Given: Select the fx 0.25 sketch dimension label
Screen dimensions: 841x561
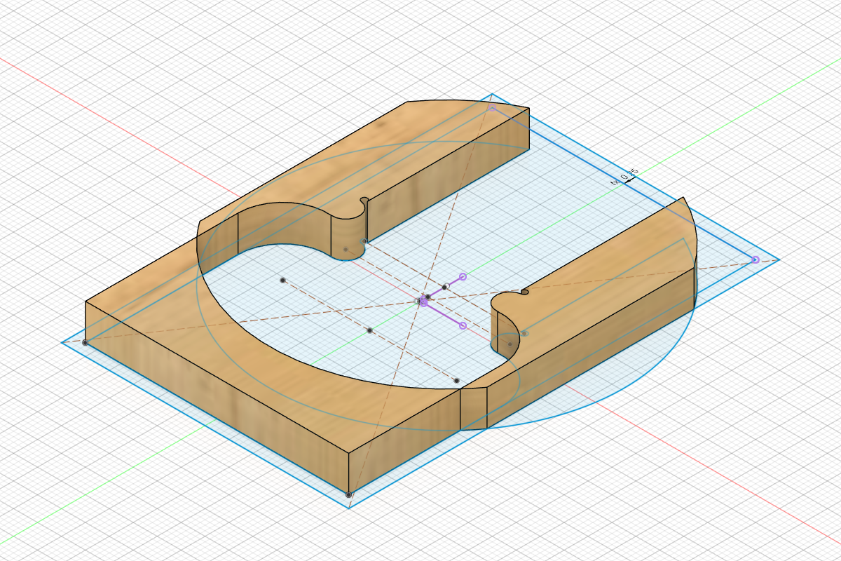Looking at the screenshot, I should click(x=625, y=177).
